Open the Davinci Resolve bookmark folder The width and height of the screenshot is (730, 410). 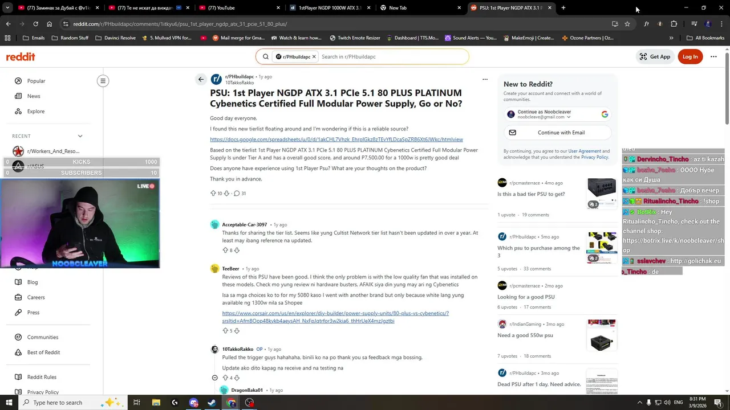[x=115, y=38]
